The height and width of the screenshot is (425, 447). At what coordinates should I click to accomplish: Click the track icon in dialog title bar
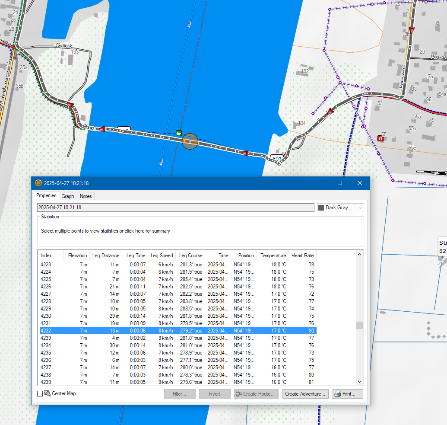pyautogui.click(x=38, y=183)
